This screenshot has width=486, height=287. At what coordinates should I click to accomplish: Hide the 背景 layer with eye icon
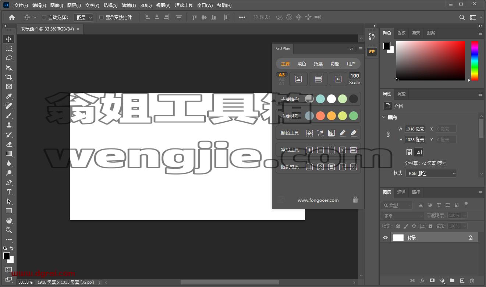pyautogui.click(x=385, y=238)
